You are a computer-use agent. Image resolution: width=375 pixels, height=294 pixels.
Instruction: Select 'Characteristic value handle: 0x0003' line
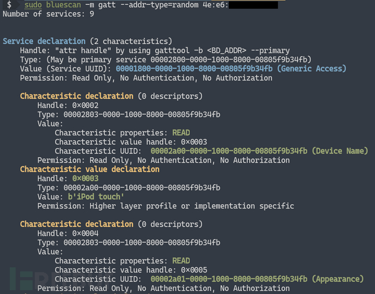tap(131, 142)
